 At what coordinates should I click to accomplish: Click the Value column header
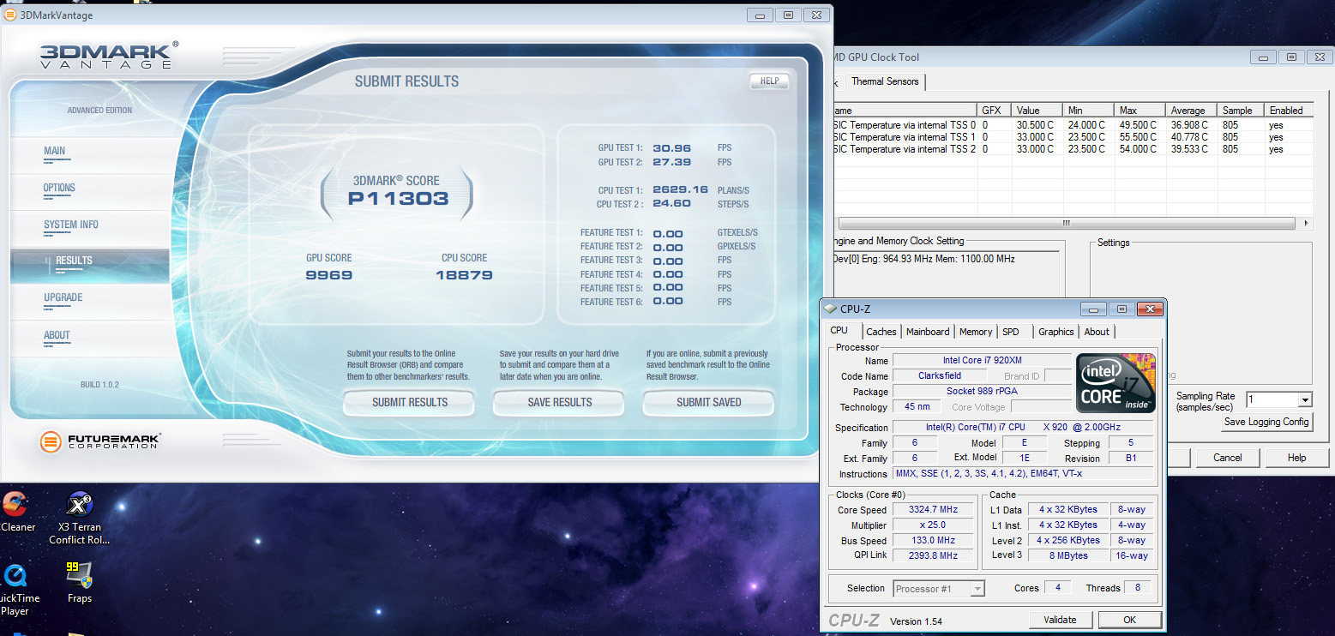tap(1037, 111)
